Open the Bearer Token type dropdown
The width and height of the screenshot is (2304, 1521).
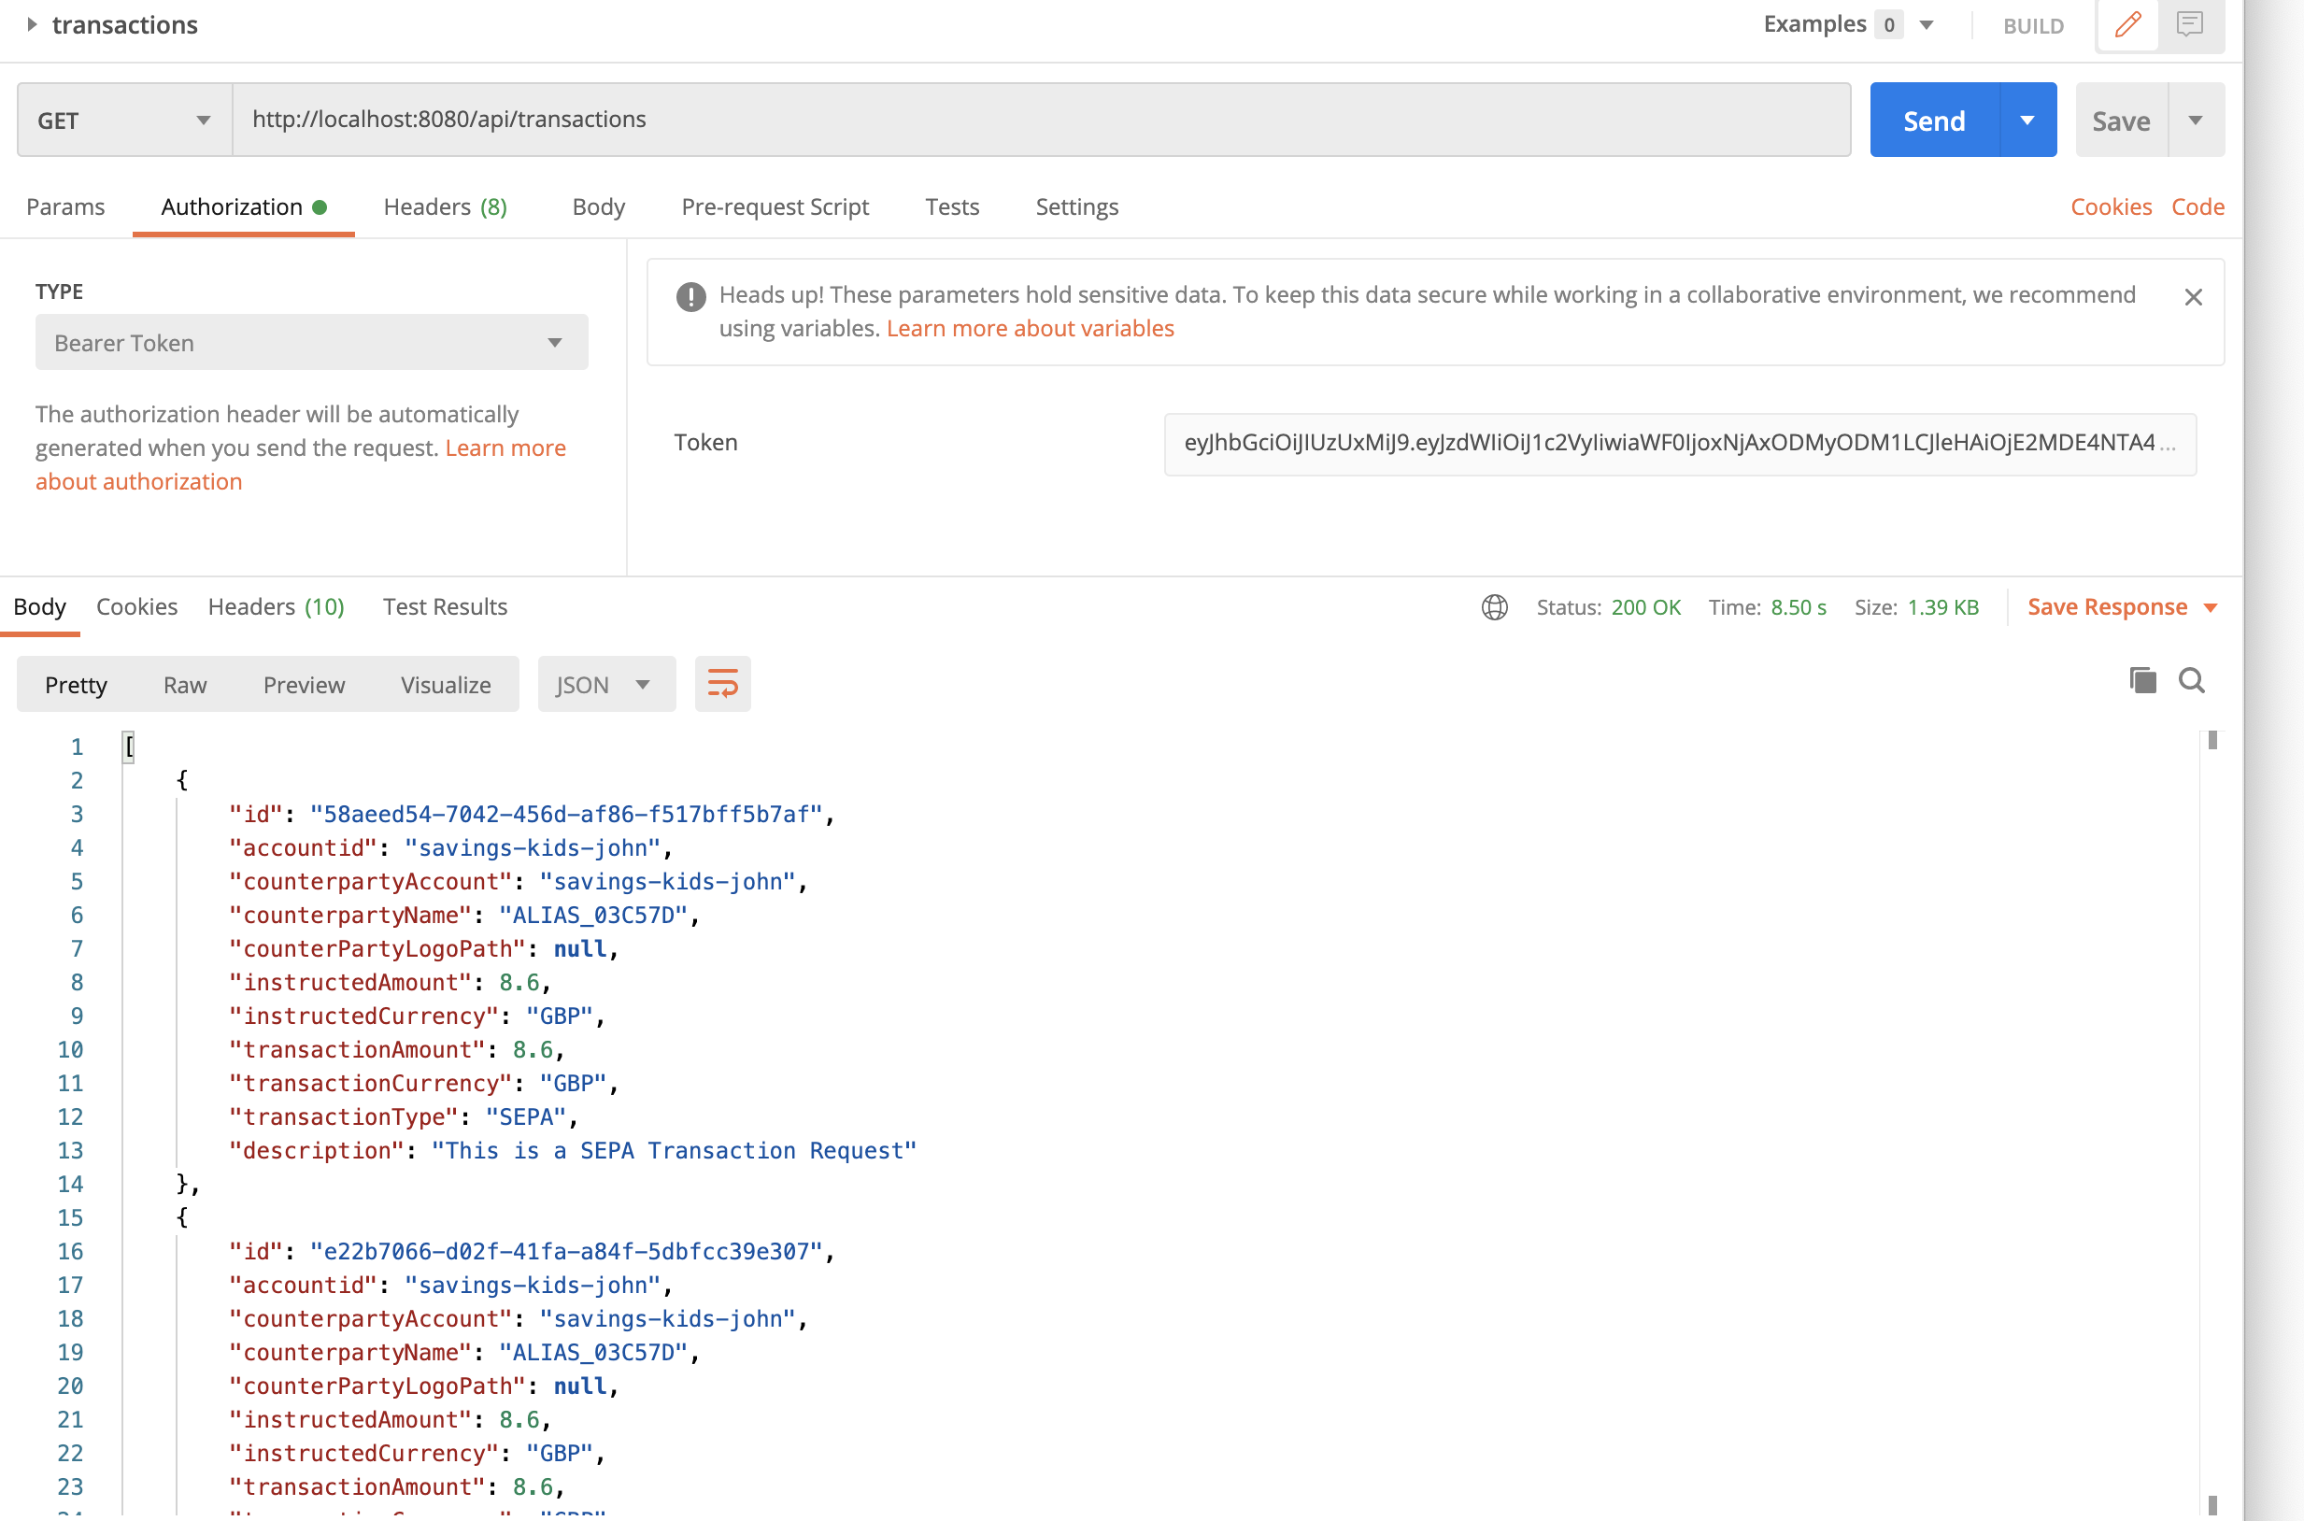coord(310,341)
